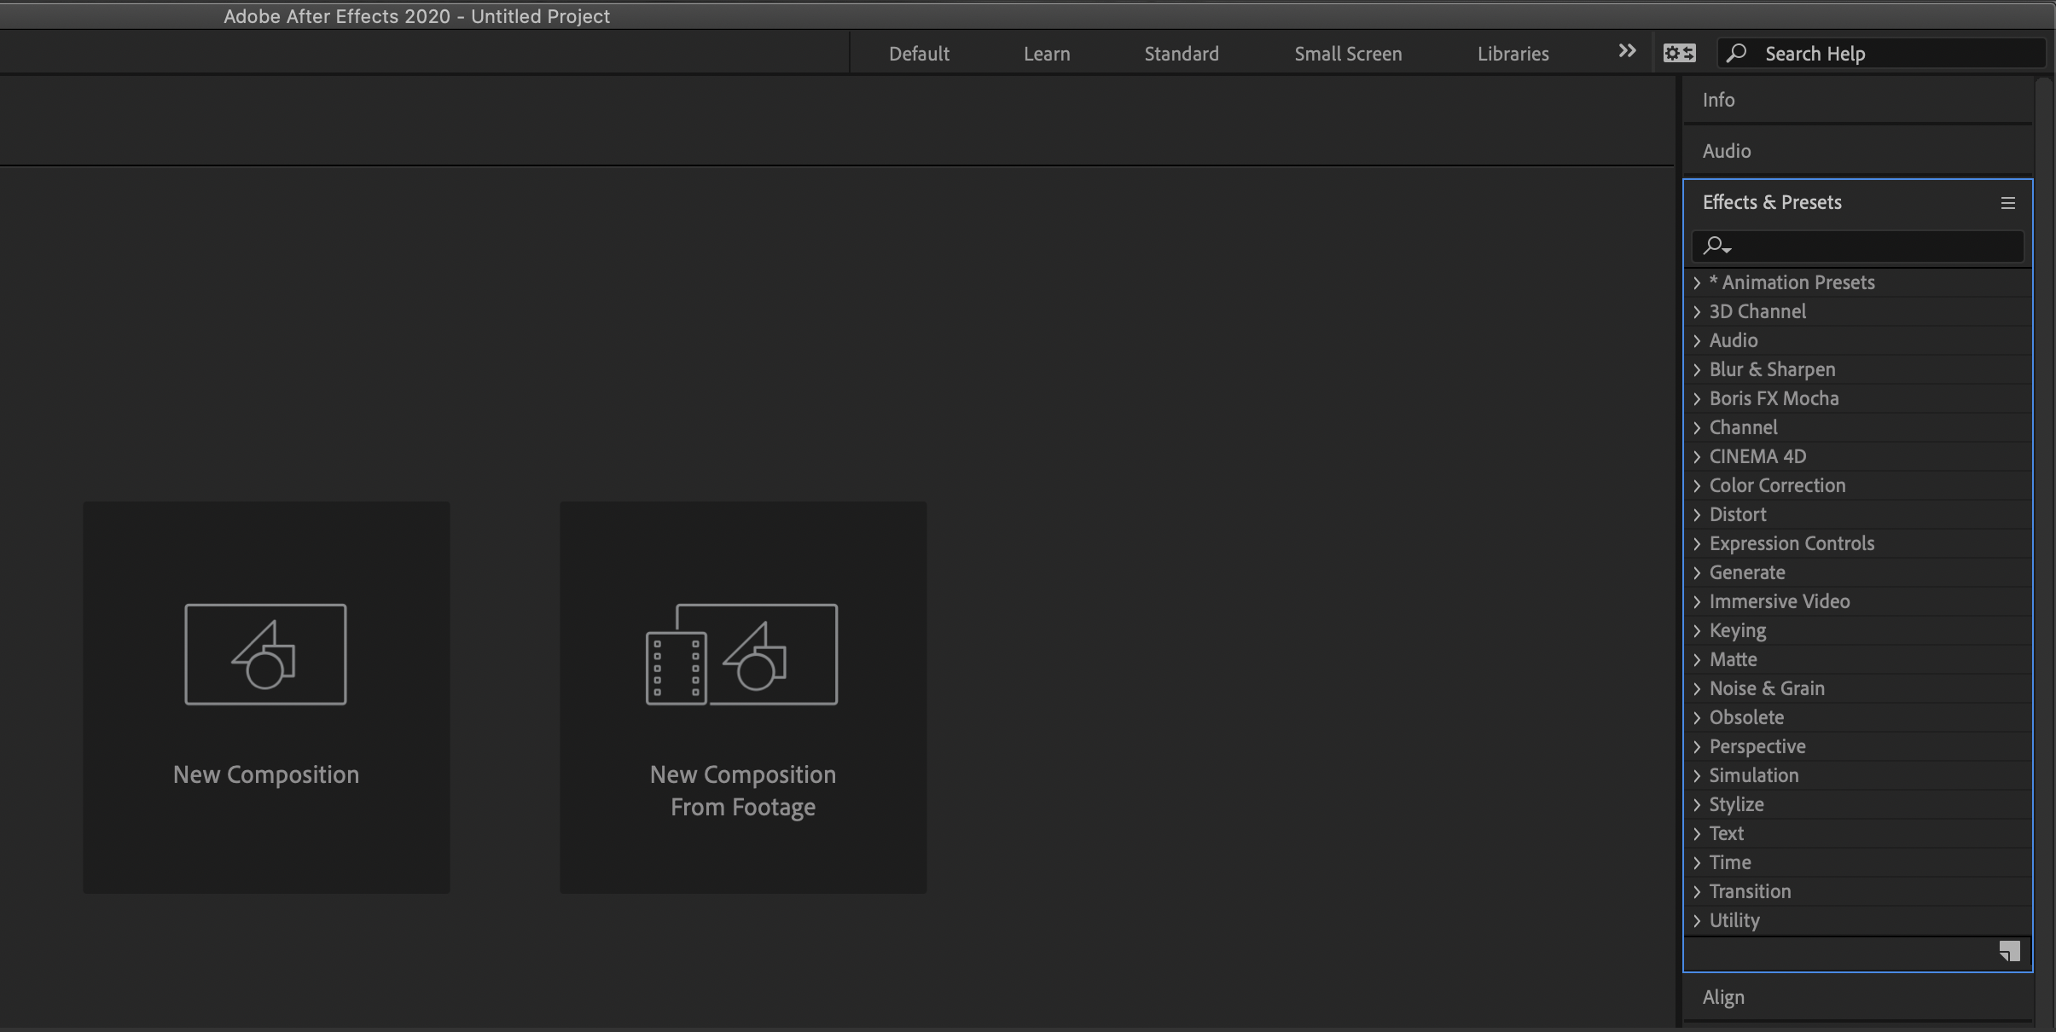Click the create new animation preset icon
This screenshot has width=2056, height=1032.
click(2009, 951)
